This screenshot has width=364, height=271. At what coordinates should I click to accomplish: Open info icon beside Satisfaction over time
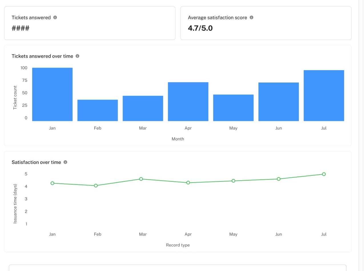point(65,162)
